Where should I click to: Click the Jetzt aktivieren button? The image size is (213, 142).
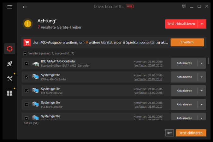[191, 133]
